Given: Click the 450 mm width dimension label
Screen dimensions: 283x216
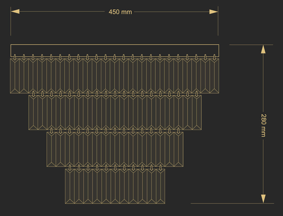Looking at the screenshot, I should (x=120, y=12).
